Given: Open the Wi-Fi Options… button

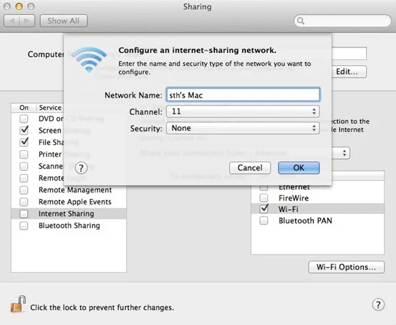Looking at the screenshot, I should coord(346,267).
